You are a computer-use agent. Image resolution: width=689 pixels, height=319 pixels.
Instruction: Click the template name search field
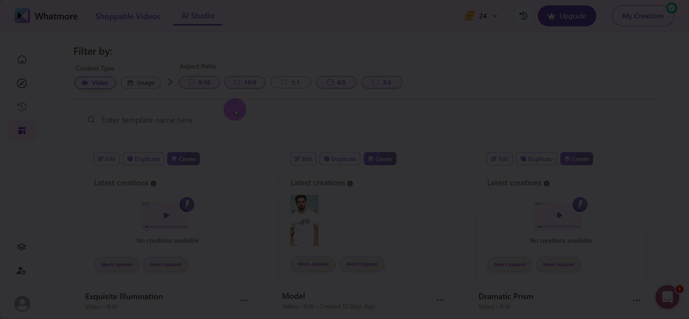pyautogui.click(x=181, y=120)
